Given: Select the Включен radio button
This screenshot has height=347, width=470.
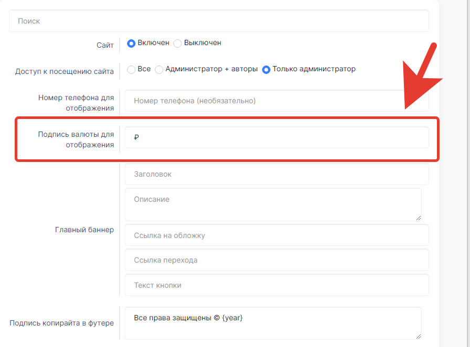Looking at the screenshot, I should tap(131, 44).
